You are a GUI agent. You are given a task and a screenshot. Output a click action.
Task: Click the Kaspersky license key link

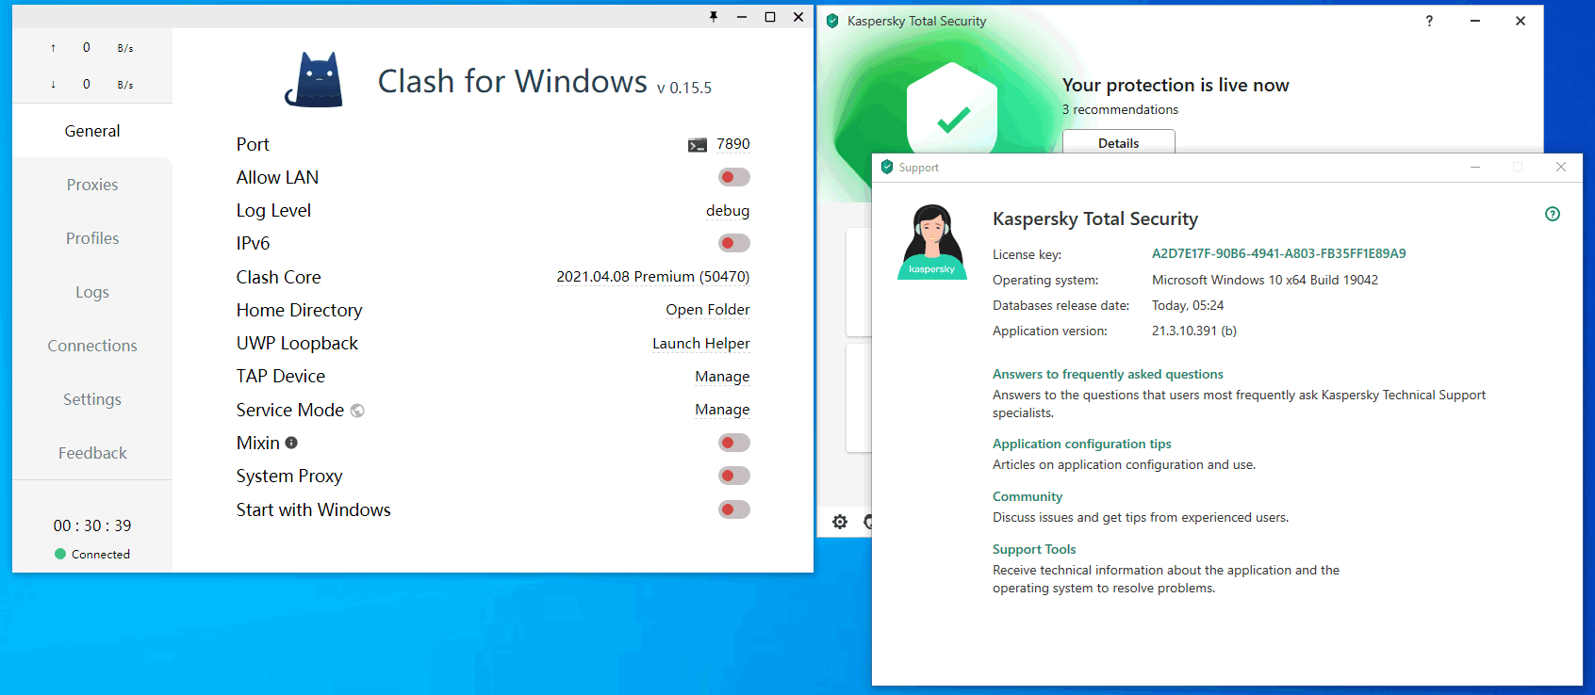[x=1279, y=253]
